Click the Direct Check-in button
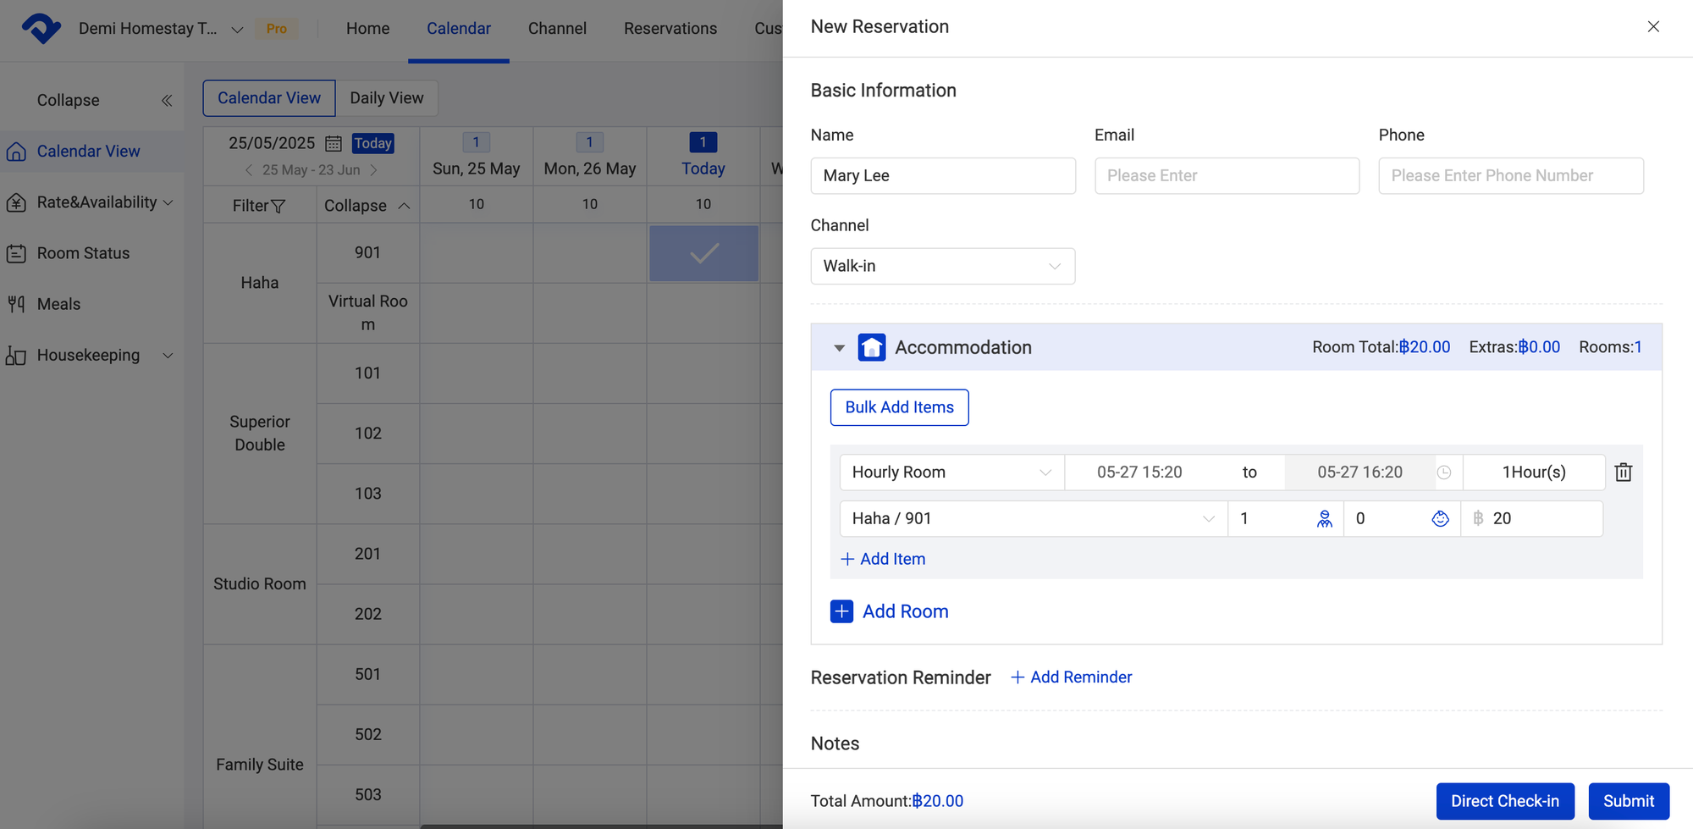 [1505, 800]
